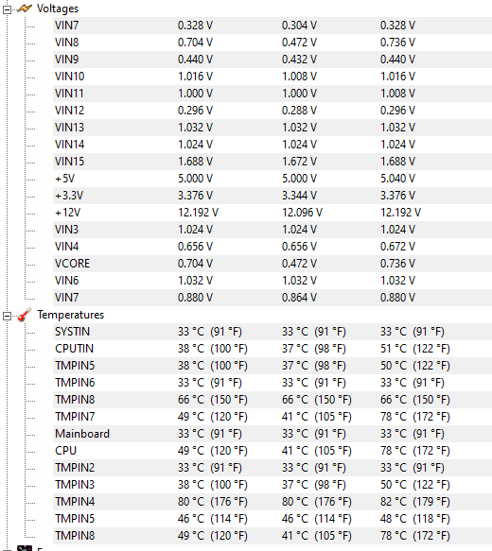Select the +12V voltage row
The width and height of the screenshot is (492, 551).
272,213
